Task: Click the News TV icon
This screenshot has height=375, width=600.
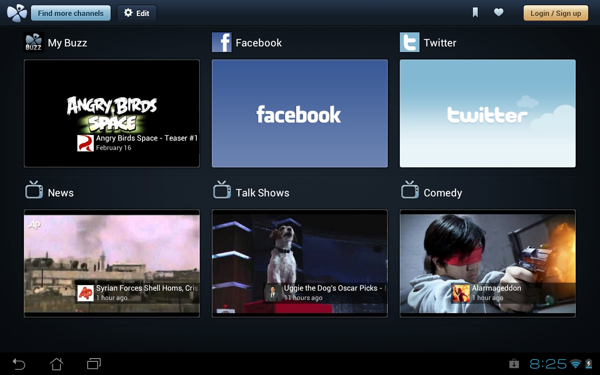Action: 34,190
